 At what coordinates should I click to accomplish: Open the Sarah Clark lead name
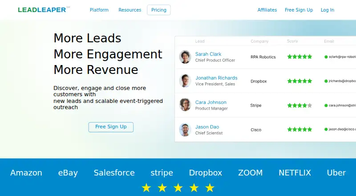[208, 54]
